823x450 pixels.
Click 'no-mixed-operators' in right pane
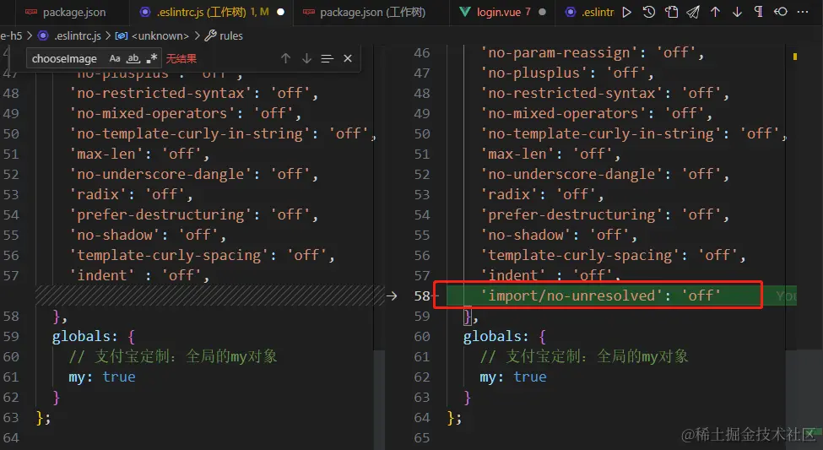click(563, 113)
